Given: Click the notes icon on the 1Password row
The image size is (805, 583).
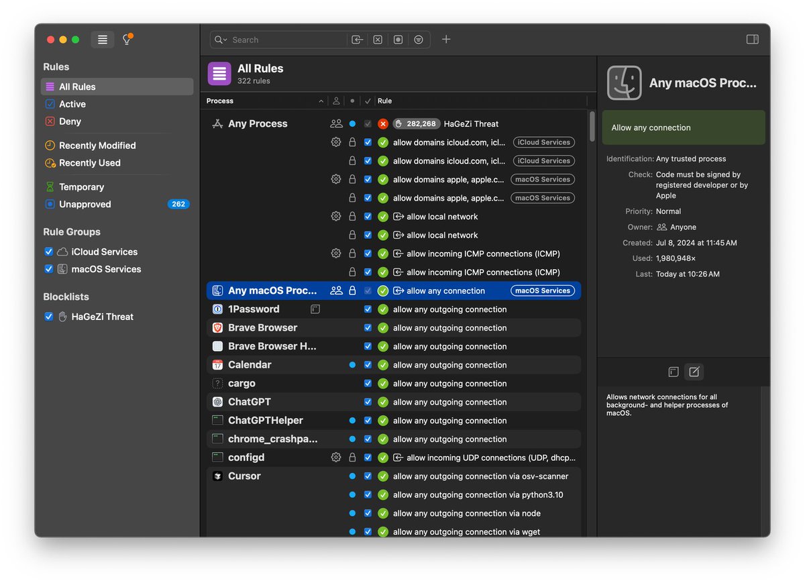Looking at the screenshot, I should 315,309.
